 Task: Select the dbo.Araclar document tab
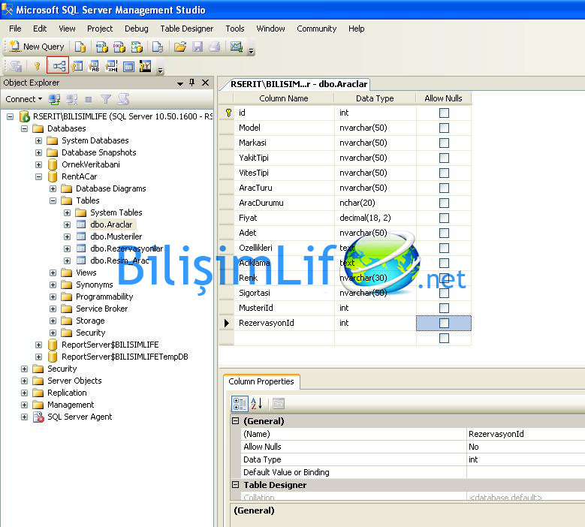(298, 84)
